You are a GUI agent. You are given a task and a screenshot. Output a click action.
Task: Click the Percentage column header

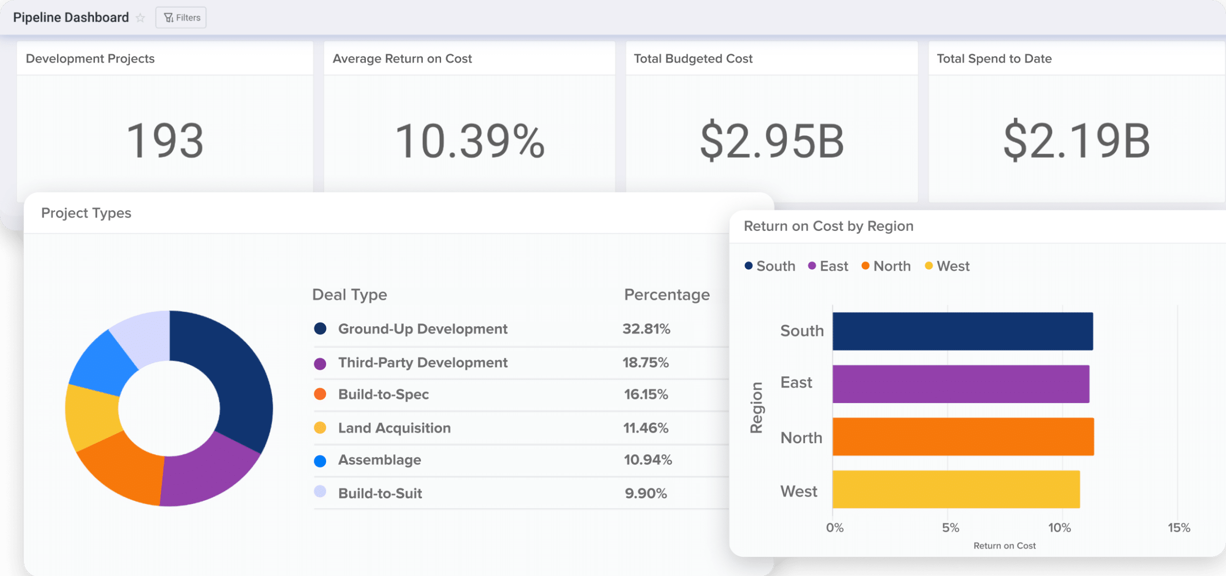tap(667, 294)
